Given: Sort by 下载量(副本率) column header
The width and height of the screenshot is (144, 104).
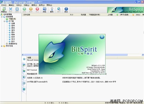Looking at the screenshot, I should point(94,15).
